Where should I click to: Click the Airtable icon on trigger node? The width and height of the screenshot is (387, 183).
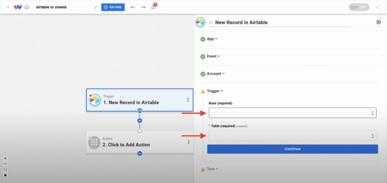click(95, 100)
